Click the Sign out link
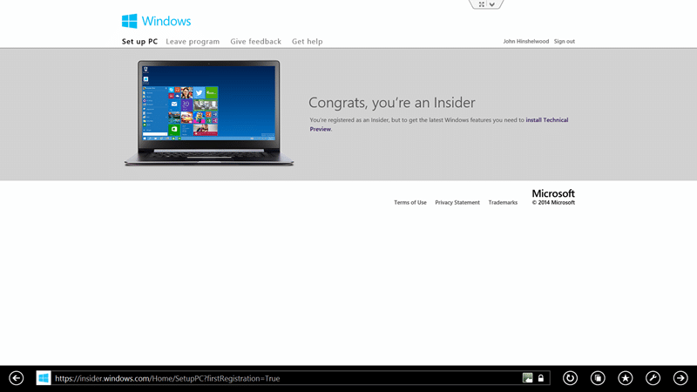Image resolution: width=697 pixels, height=392 pixels. tap(564, 41)
